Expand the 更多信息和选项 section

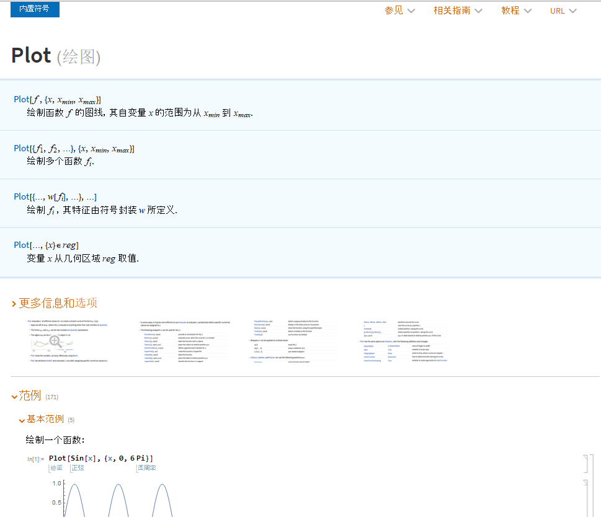click(x=55, y=303)
